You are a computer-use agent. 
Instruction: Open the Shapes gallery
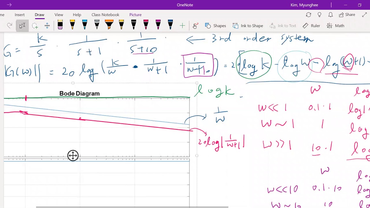[x=216, y=26]
